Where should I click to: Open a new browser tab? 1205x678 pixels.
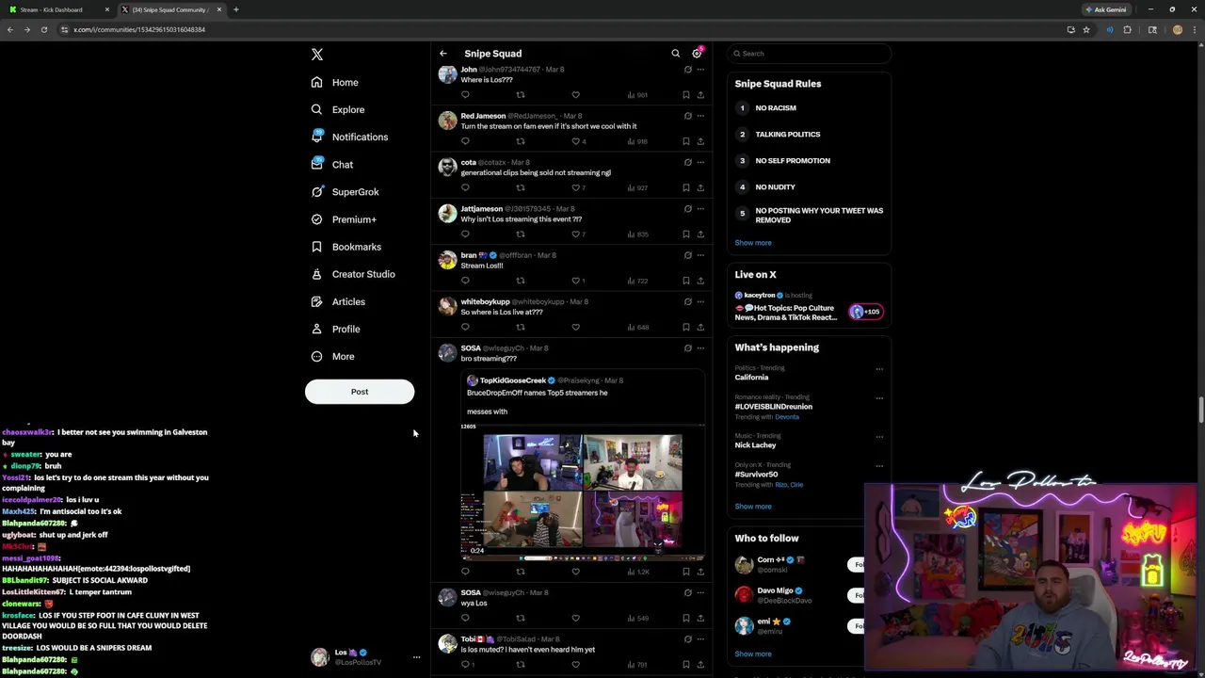pyautogui.click(x=236, y=9)
